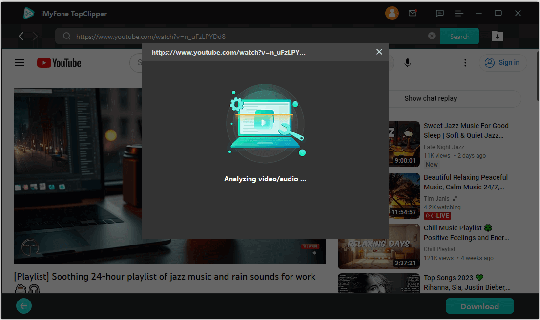This screenshot has height=320, width=540.
Task: Open Sweet Jazz Music For Good Sleep video
Action: 466,131
